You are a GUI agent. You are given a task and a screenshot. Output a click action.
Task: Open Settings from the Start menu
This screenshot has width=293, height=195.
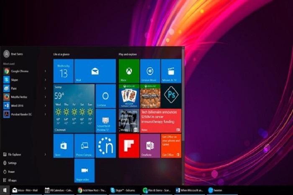click(x=13, y=163)
